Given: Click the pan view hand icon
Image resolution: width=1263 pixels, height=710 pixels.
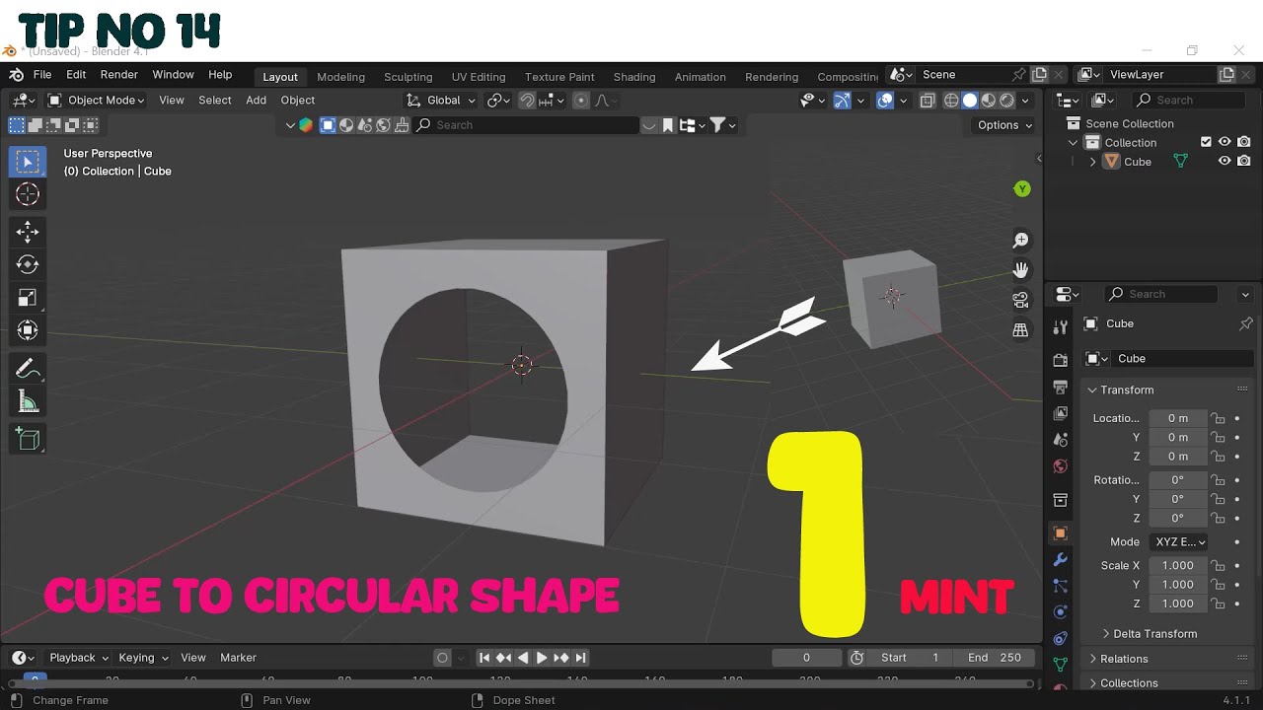Looking at the screenshot, I should 1021,269.
